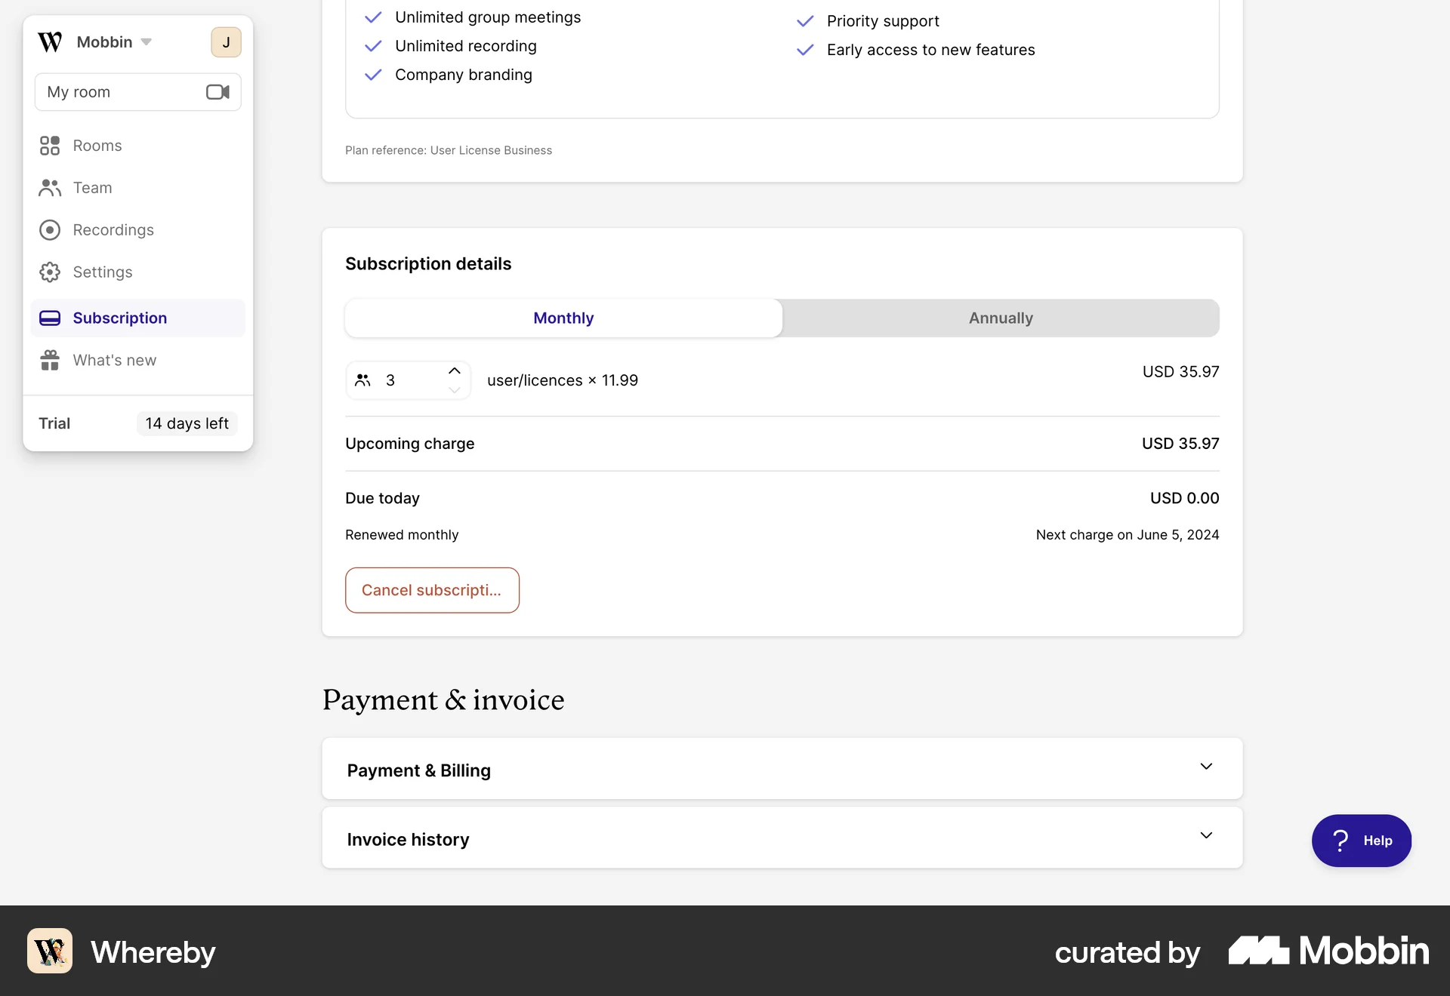The width and height of the screenshot is (1450, 996).
Task: Open the Team section
Action: point(91,187)
